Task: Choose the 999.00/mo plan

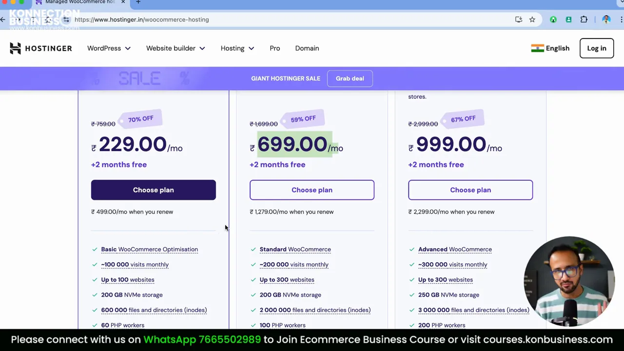Action: pyautogui.click(x=470, y=190)
